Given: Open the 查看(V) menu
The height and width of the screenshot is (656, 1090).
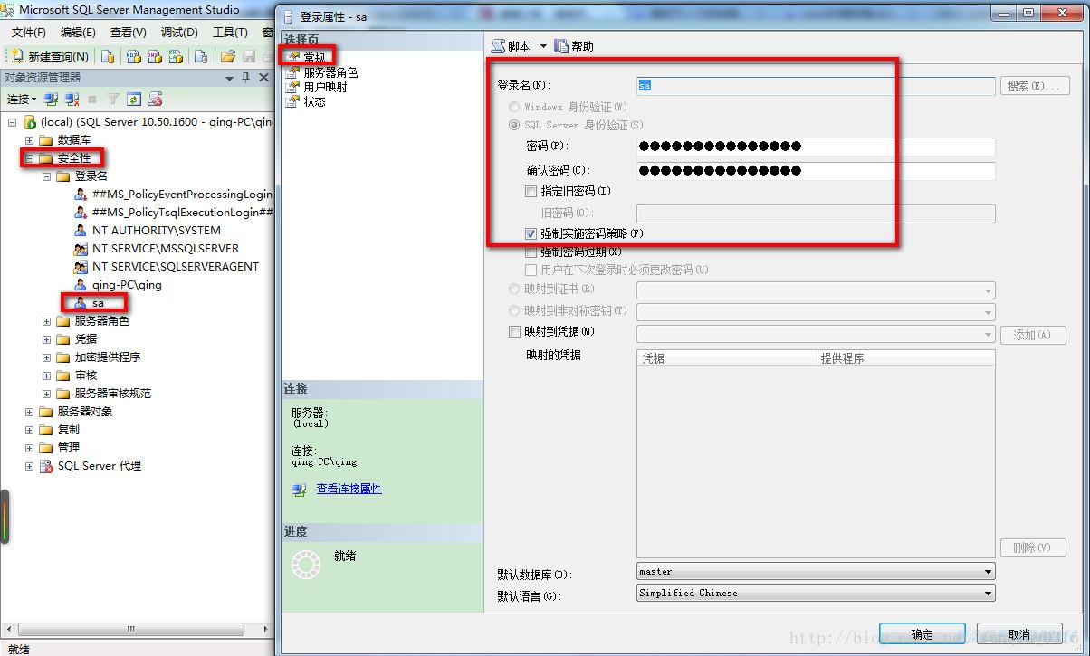Looking at the screenshot, I should [128, 33].
